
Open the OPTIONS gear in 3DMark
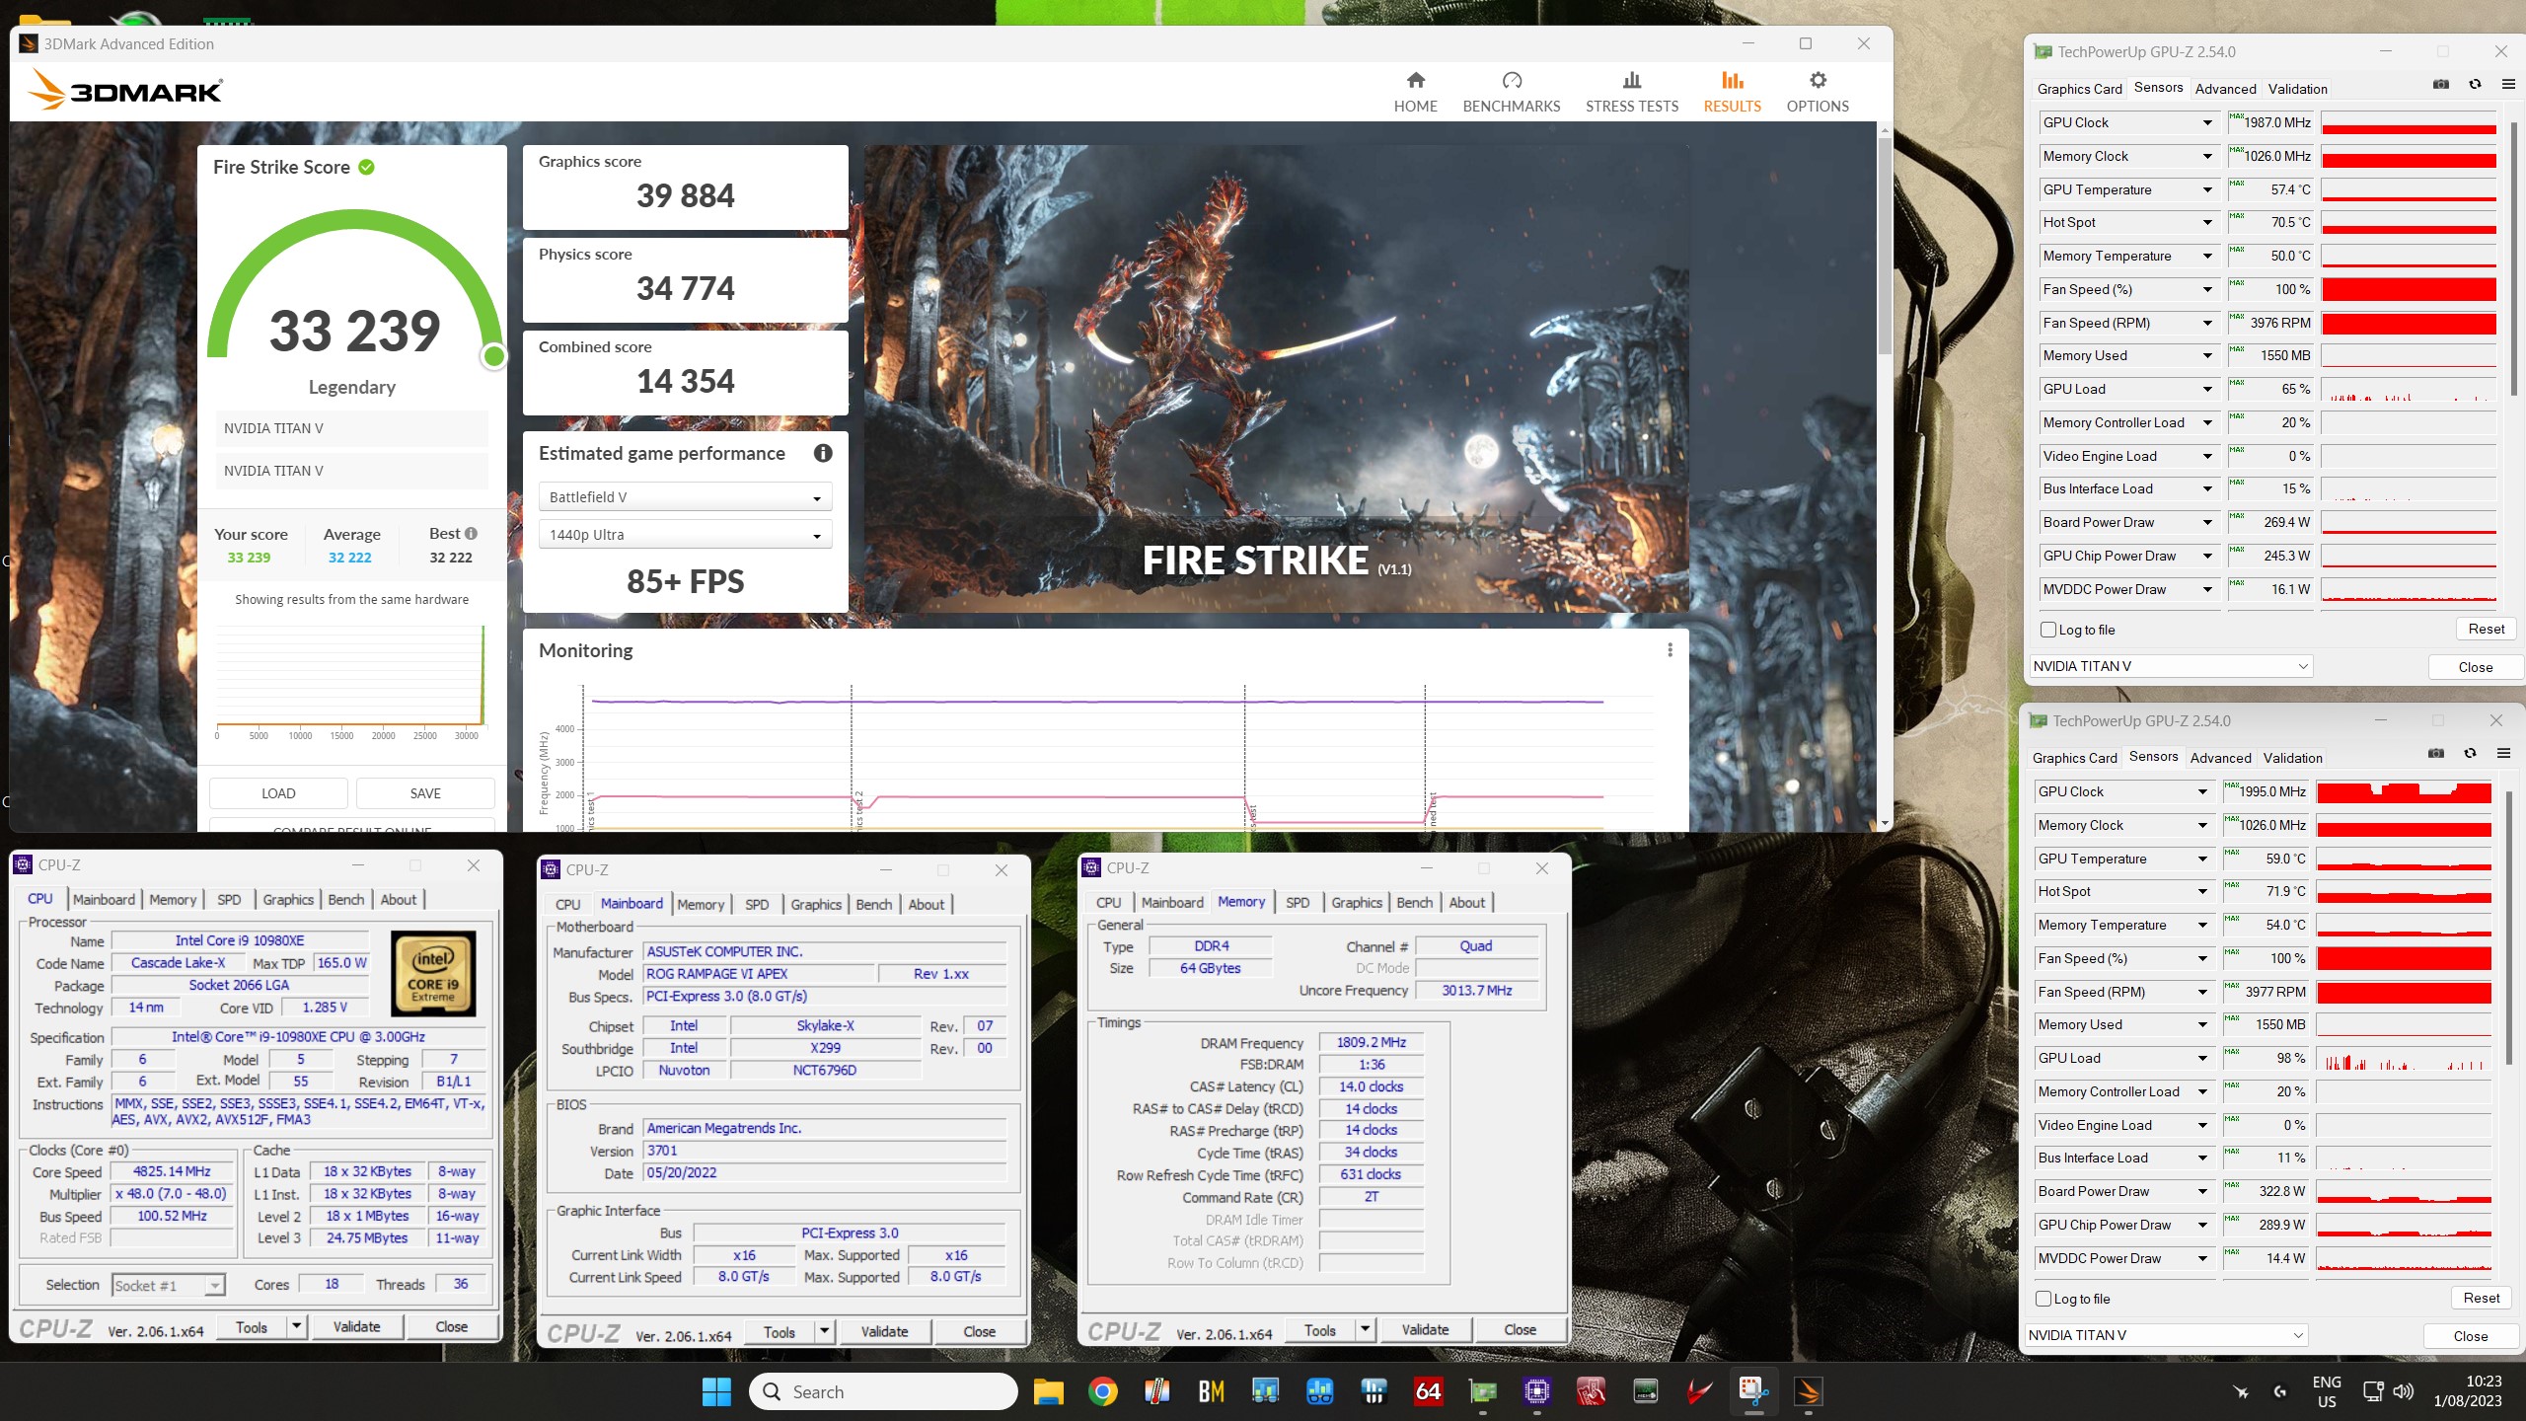[1817, 92]
